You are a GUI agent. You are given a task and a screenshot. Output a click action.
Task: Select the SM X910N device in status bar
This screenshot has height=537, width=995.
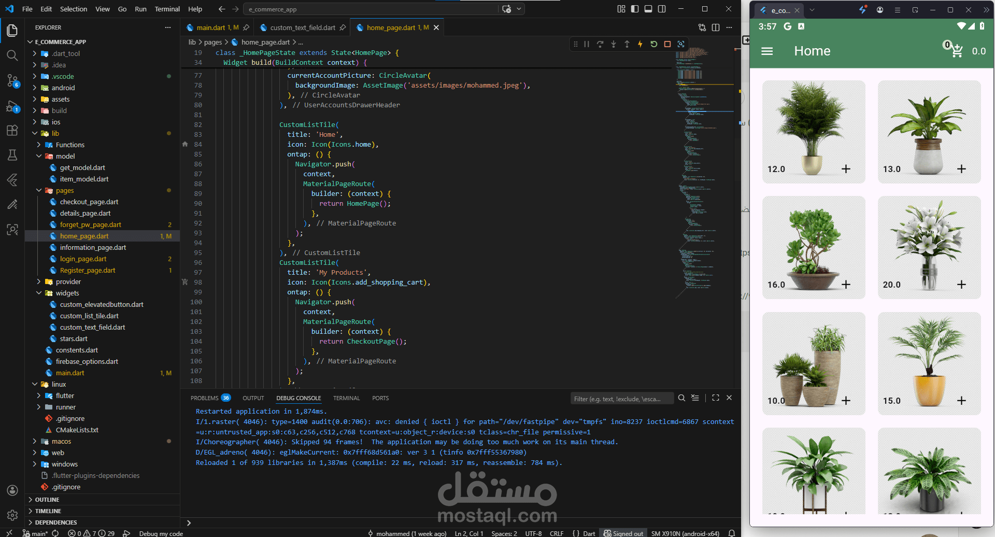point(685,533)
